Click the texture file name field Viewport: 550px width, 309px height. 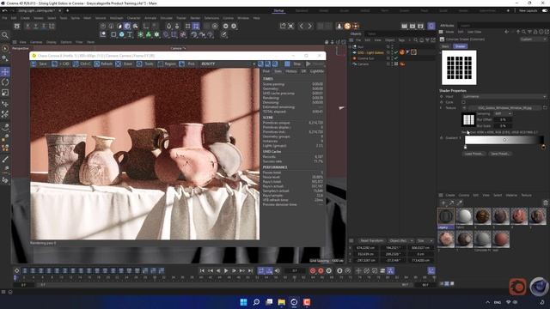[x=504, y=108]
